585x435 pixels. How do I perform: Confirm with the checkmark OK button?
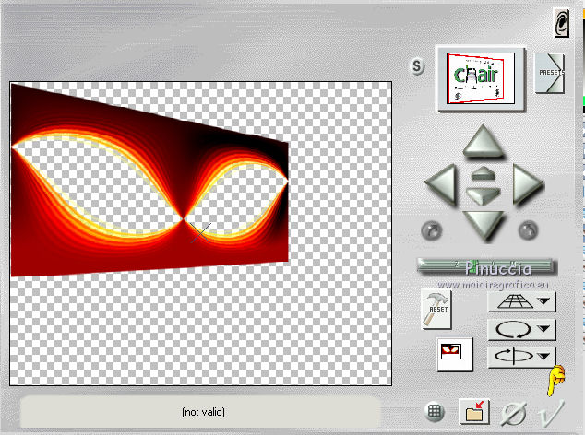(x=551, y=412)
